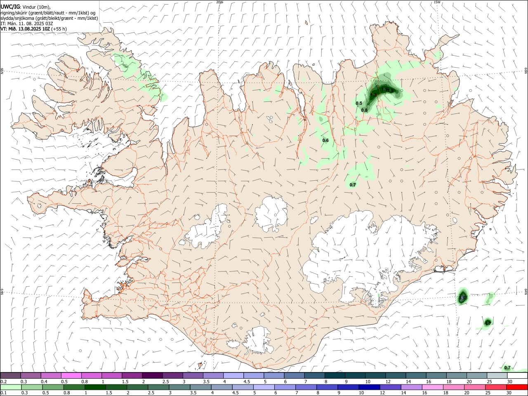Pick the 12 violet swatch, lower row
The height and width of the screenshot is (396, 528).
pyautogui.click(x=390, y=387)
